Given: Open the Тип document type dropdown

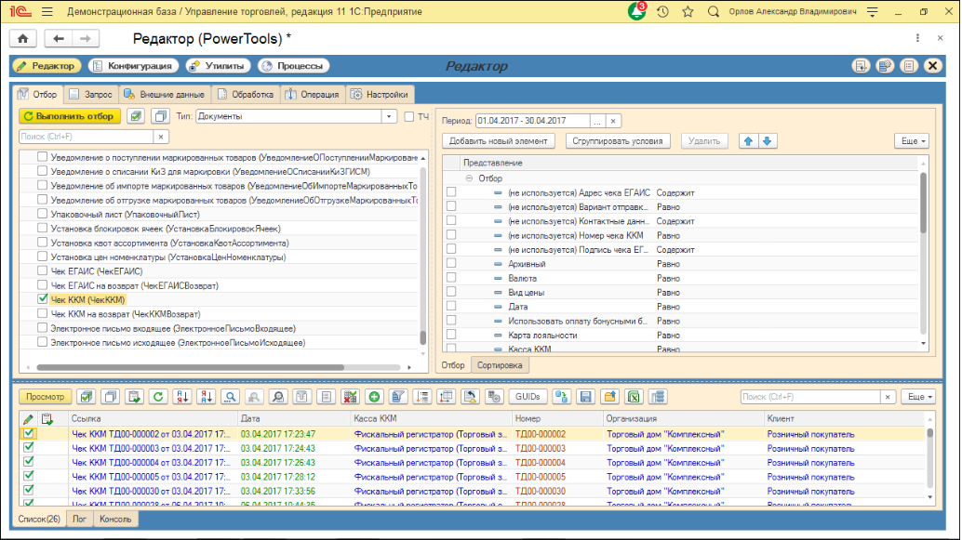Looking at the screenshot, I should 389,117.
